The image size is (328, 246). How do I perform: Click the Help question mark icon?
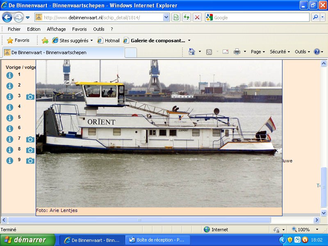click(x=317, y=52)
